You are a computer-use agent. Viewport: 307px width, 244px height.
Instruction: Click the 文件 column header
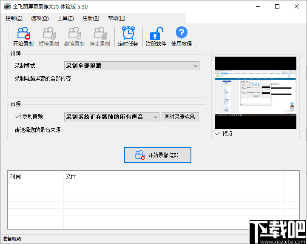click(173, 176)
